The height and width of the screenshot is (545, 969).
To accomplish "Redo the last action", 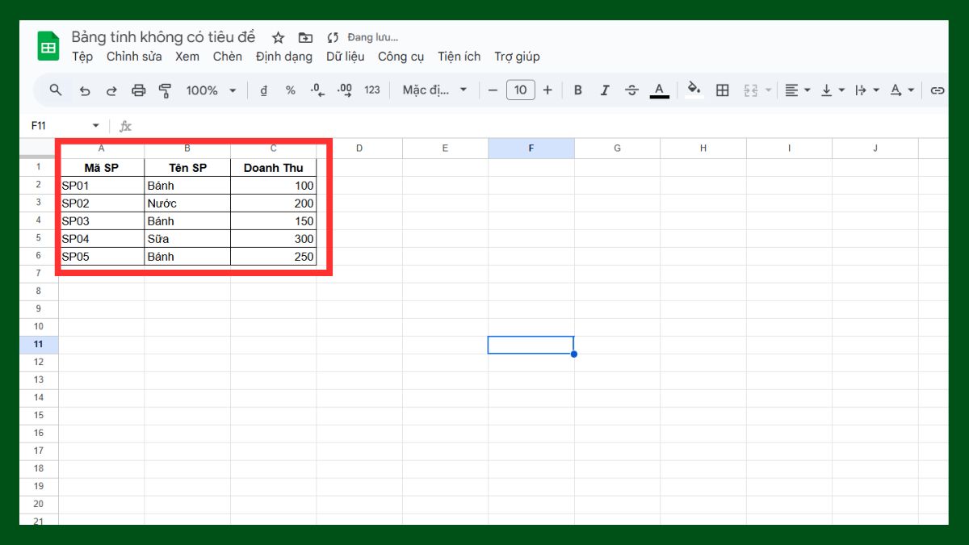I will tap(111, 90).
